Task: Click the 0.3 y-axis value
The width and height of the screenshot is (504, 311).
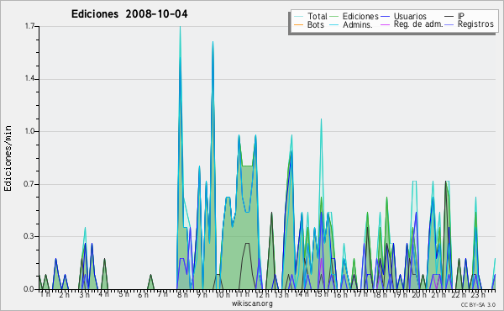Action: point(29,236)
